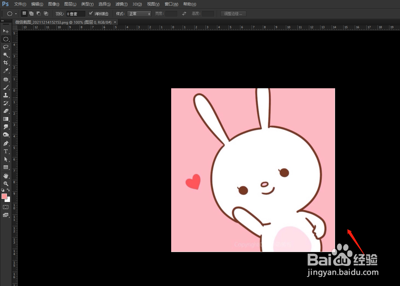The height and width of the screenshot is (286, 400).
Task: Swap width and height values
Action: coord(184,14)
